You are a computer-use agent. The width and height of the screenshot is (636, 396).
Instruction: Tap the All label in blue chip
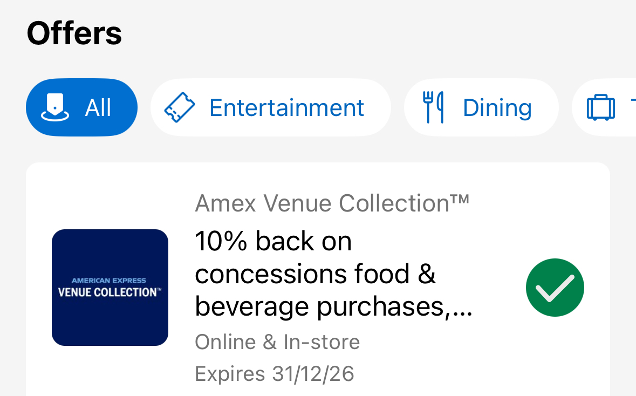98,107
